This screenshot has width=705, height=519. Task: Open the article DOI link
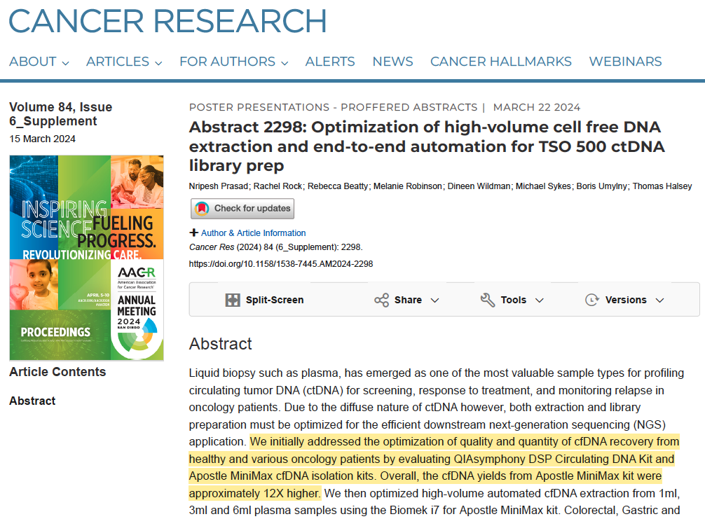tap(281, 264)
